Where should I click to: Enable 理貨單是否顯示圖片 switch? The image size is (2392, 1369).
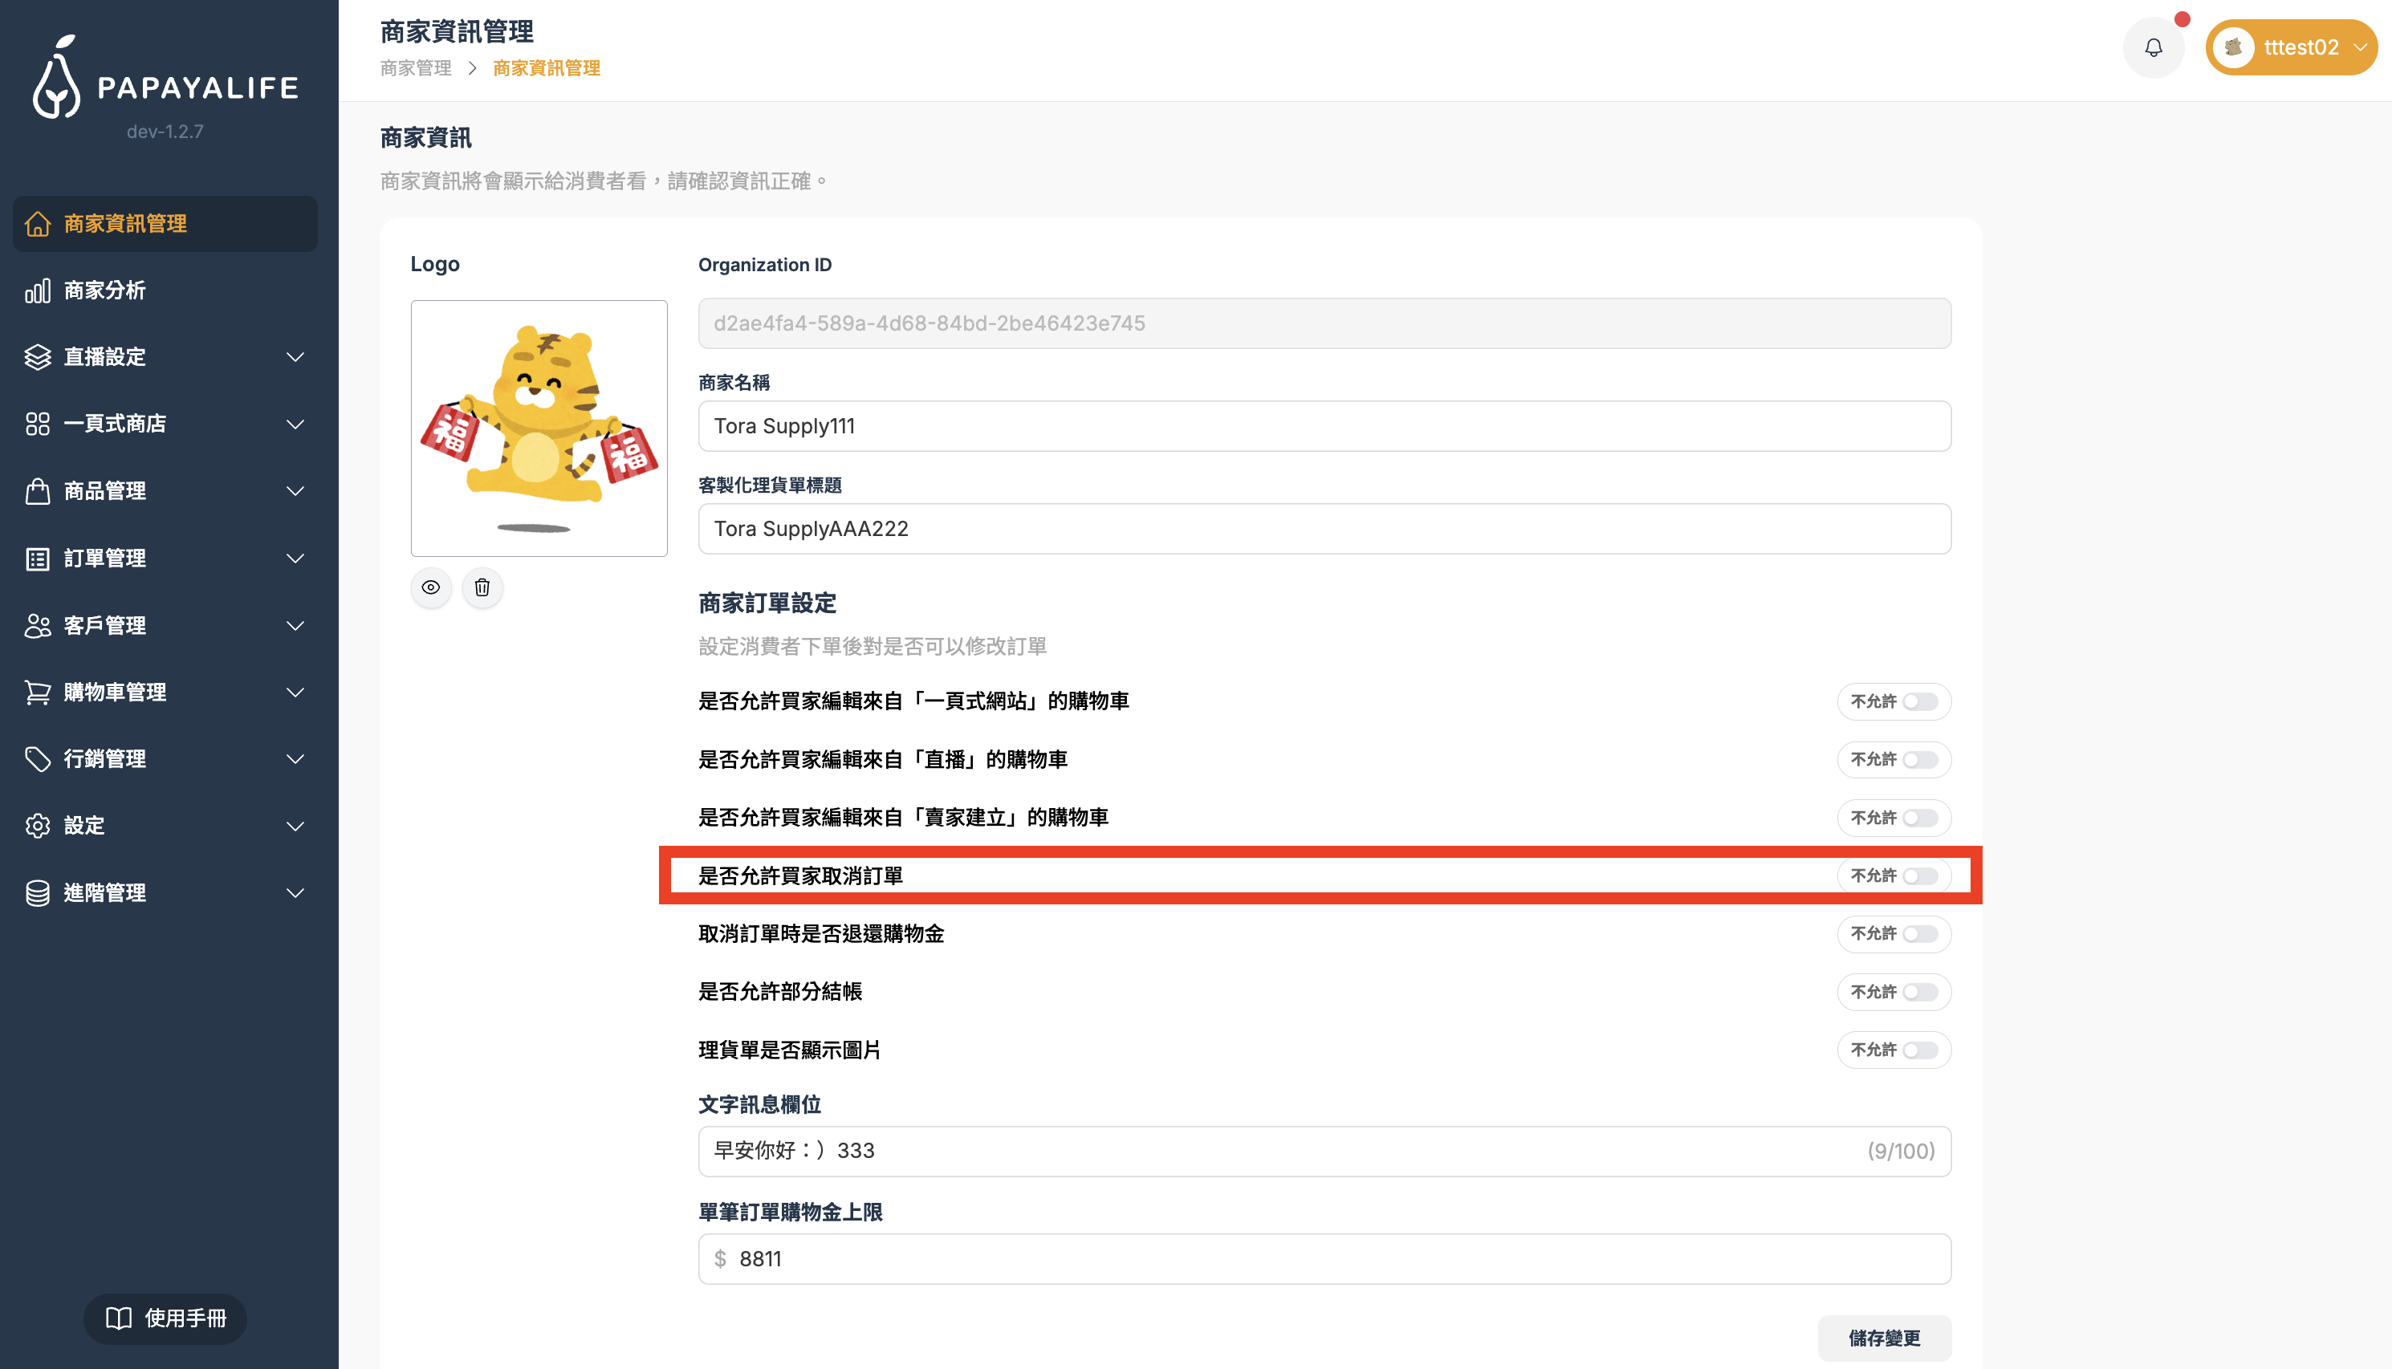pos(1919,1050)
